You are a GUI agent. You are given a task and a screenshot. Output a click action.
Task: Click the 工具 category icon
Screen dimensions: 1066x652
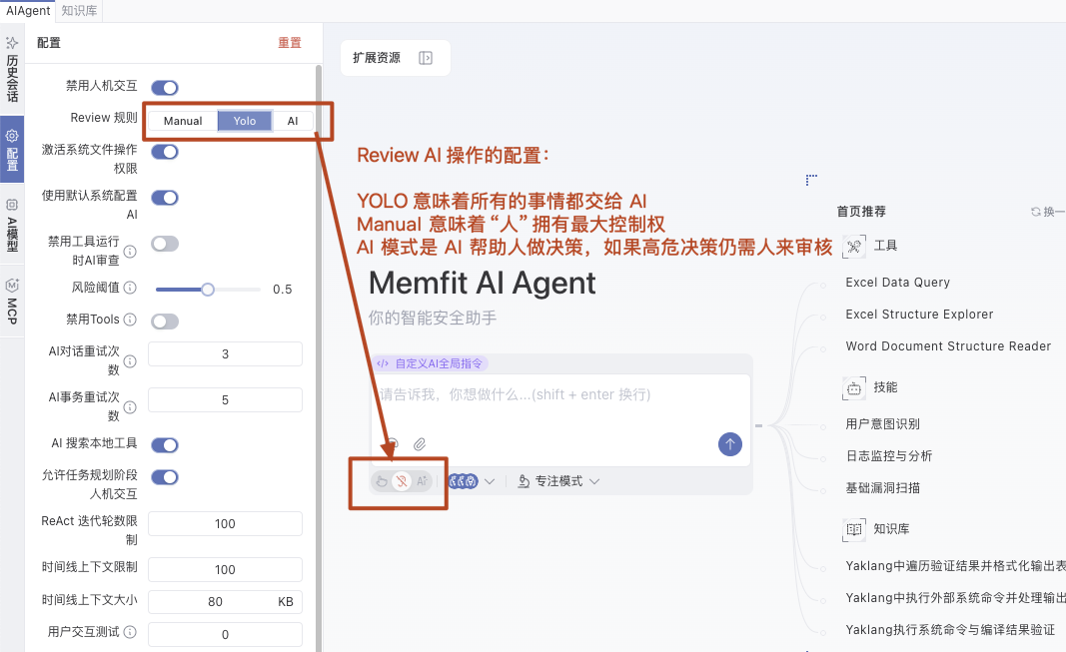coord(854,246)
